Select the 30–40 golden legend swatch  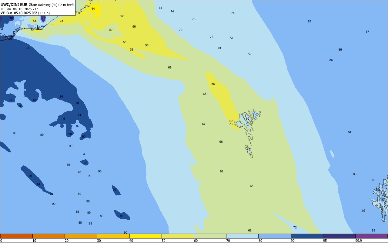tap(113, 236)
